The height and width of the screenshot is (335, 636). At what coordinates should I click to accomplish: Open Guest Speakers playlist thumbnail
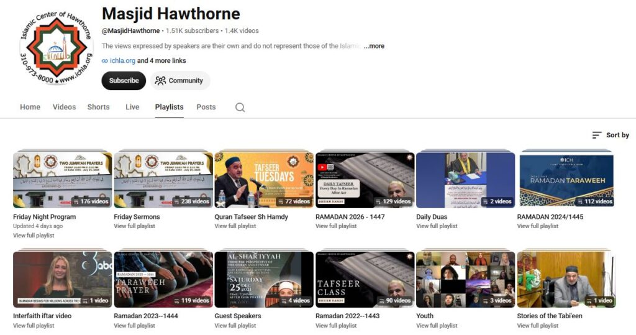[x=264, y=279]
